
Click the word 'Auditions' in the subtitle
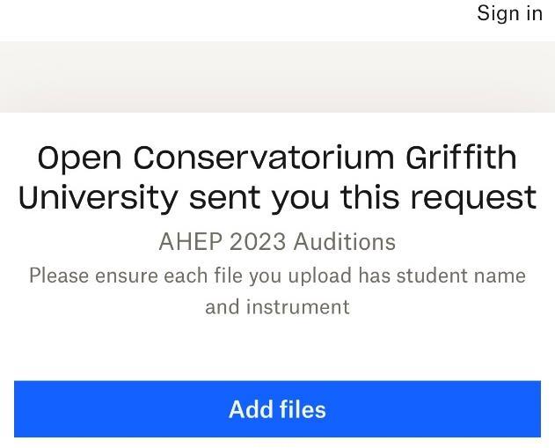[345, 241]
